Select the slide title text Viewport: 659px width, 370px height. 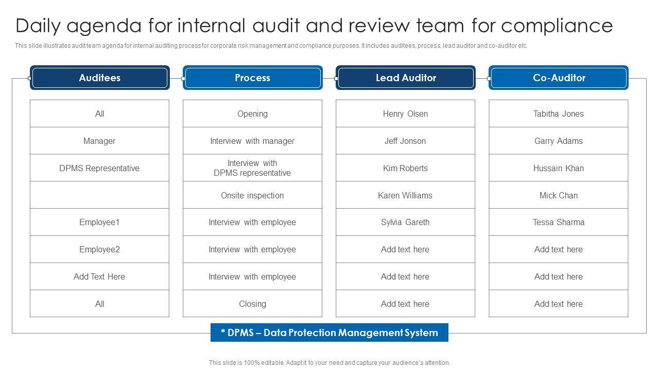click(314, 25)
